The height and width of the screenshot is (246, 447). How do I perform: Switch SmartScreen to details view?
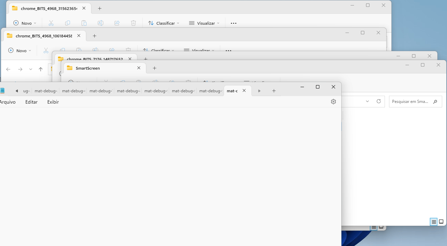(434, 222)
